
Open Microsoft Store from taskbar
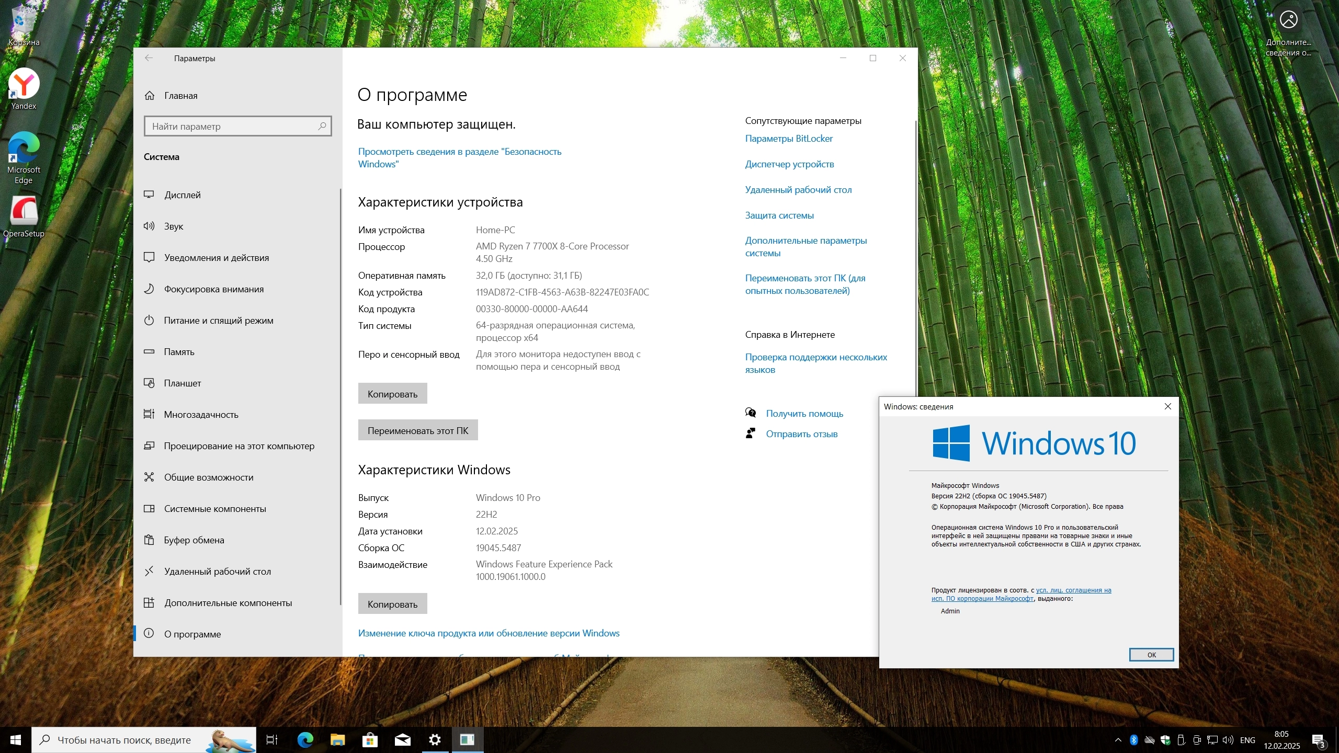point(370,739)
